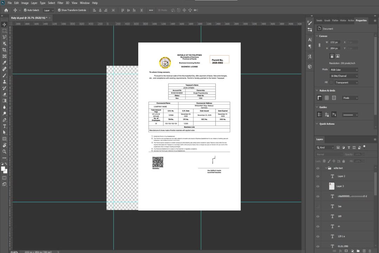Select the Eyedropper tool
Viewport: 379px width, 253px height.
click(4, 63)
